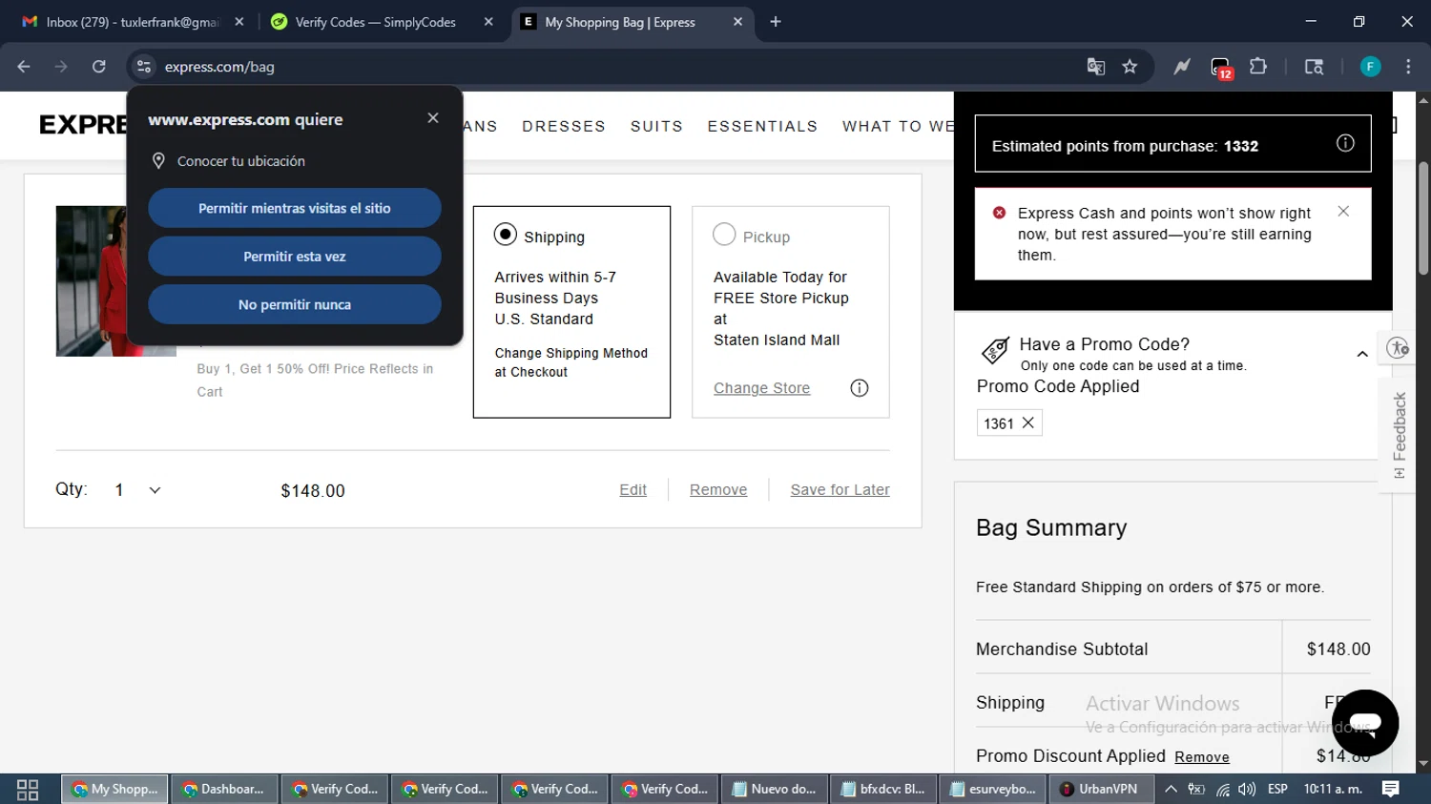Open the SUITS menu
This screenshot has height=804, width=1431.
(x=656, y=126)
